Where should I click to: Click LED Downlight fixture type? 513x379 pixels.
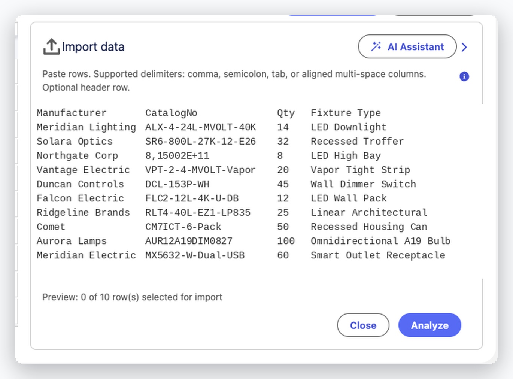click(348, 127)
